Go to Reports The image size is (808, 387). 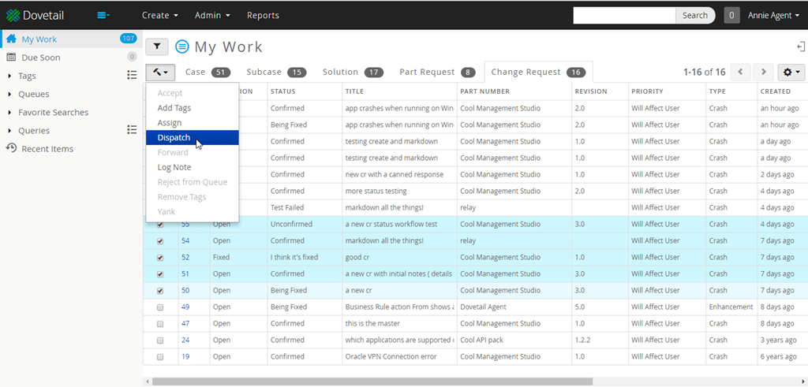[263, 16]
